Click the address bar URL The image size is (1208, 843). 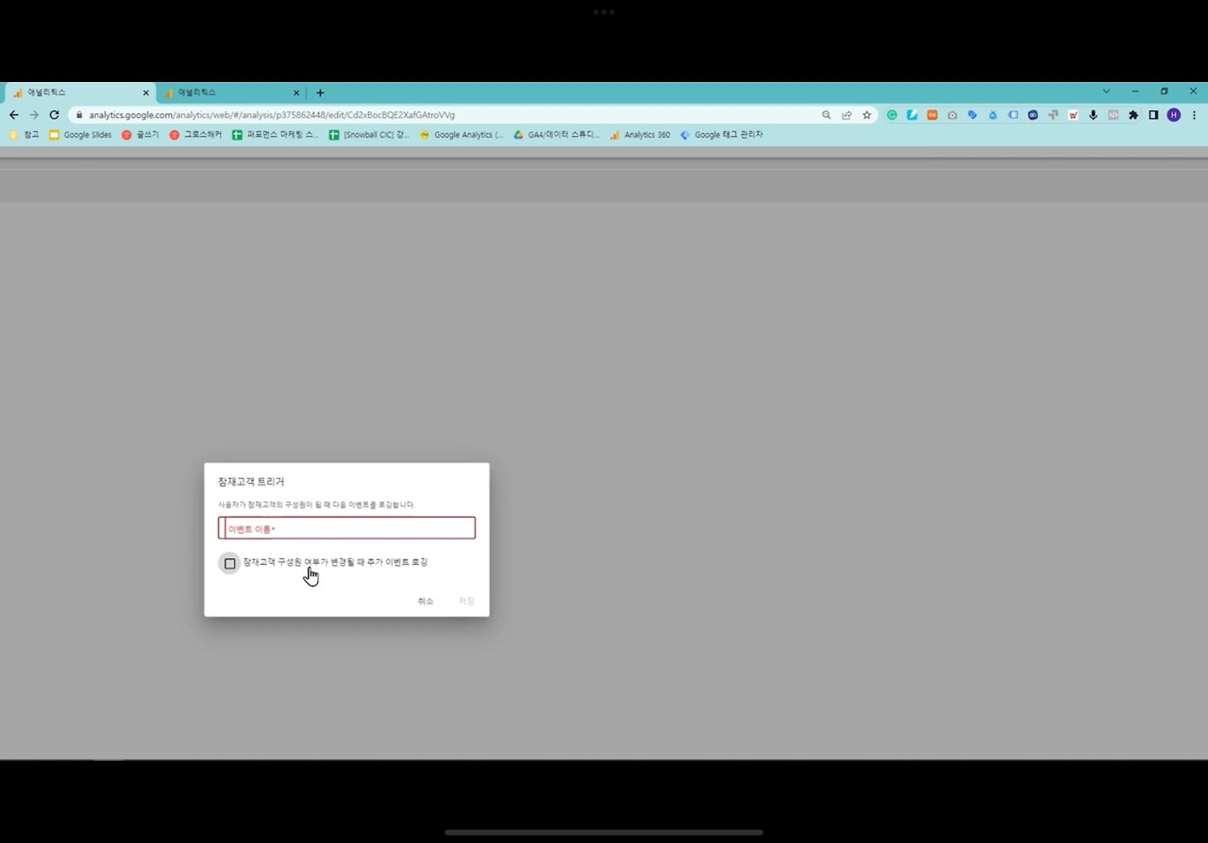272,115
